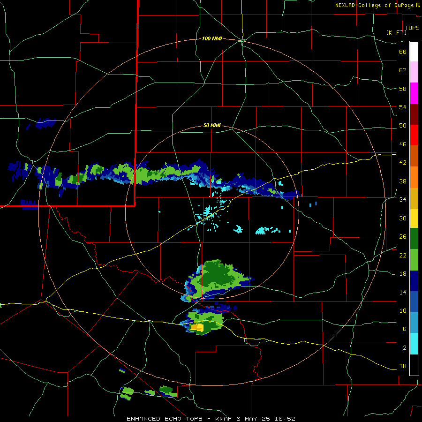The width and height of the screenshot is (422, 422).
Task: Click the light green legend swatch
Action: (414, 260)
